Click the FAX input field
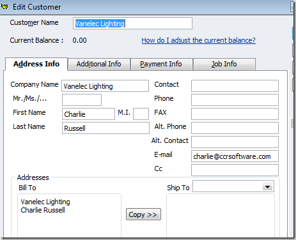The image size is (296, 240). (235, 114)
